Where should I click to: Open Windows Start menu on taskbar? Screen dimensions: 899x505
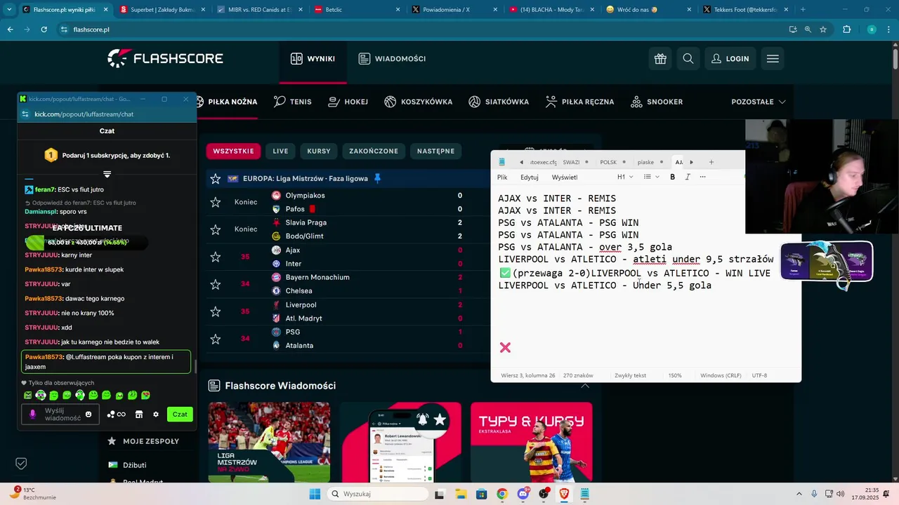(x=315, y=494)
